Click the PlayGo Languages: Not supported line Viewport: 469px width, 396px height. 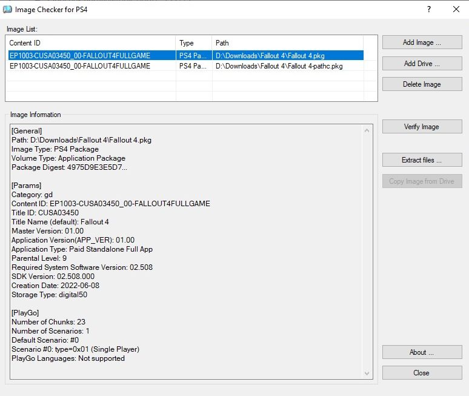coord(68,358)
